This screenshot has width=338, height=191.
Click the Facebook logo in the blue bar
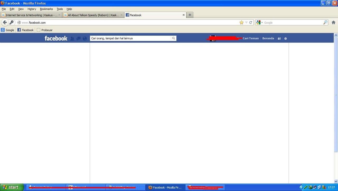56,38
